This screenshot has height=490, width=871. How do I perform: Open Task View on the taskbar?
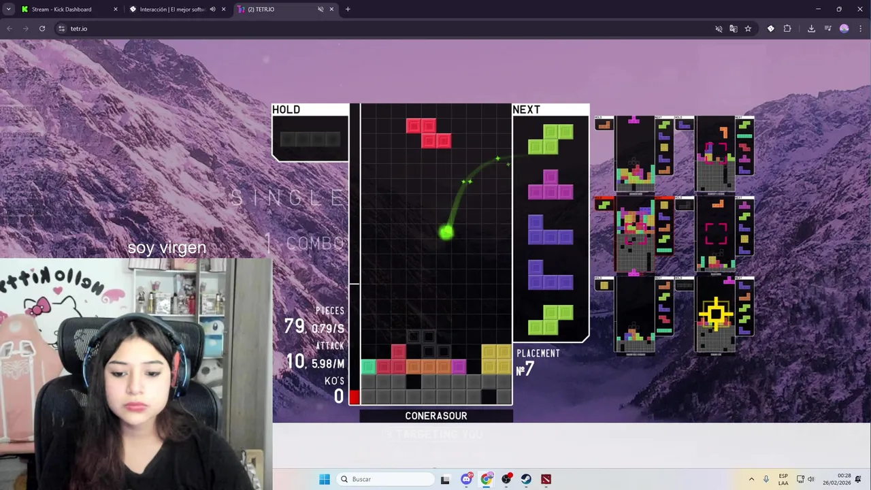click(445, 479)
